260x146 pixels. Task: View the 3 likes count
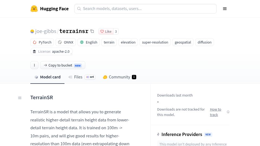pos(116,31)
